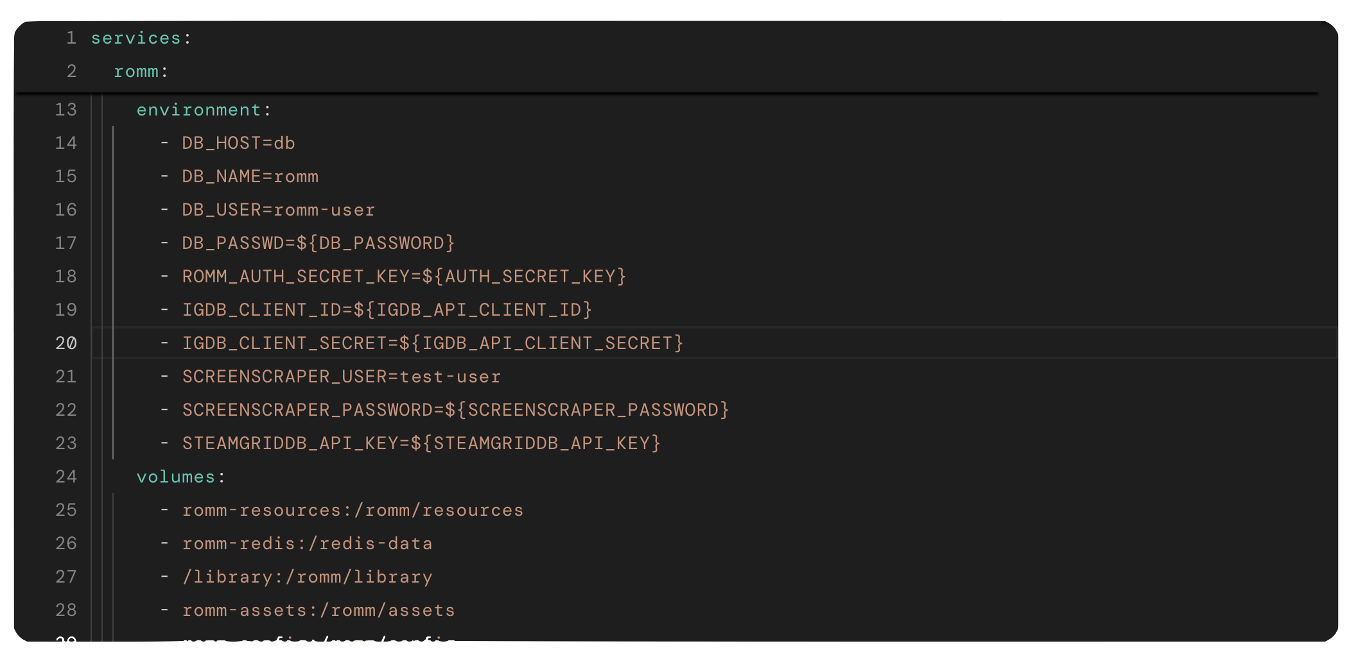The height and width of the screenshot is (657, 1351).
Task: Click line number 24 in gutter
Action: (65, 477)
